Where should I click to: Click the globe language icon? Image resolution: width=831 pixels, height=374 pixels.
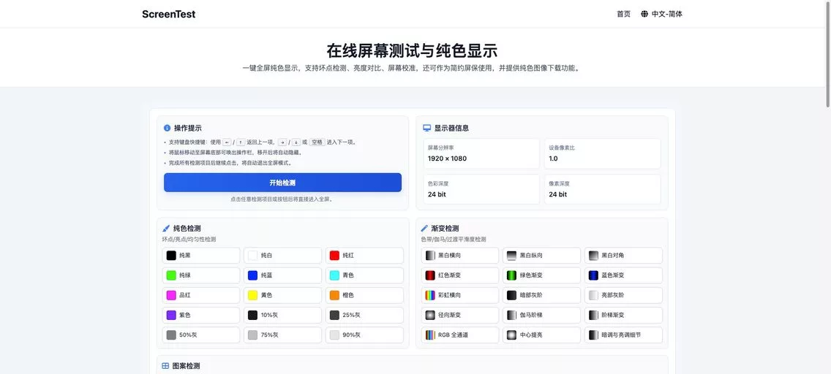(644, 15)
